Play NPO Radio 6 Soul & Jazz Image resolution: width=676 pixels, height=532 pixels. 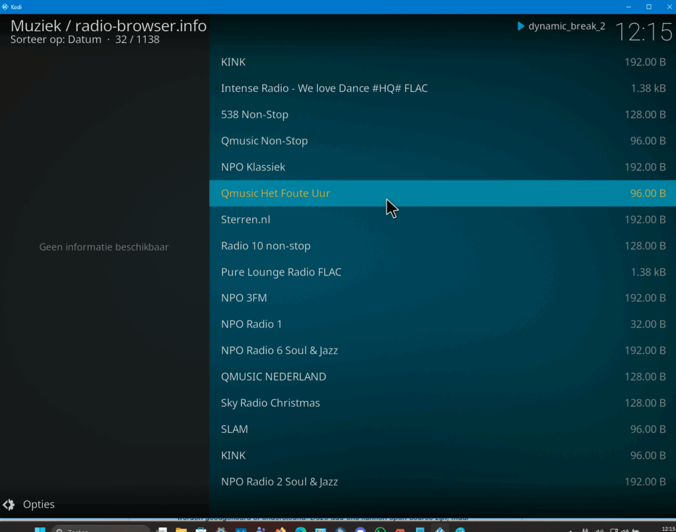click(279, 350)
